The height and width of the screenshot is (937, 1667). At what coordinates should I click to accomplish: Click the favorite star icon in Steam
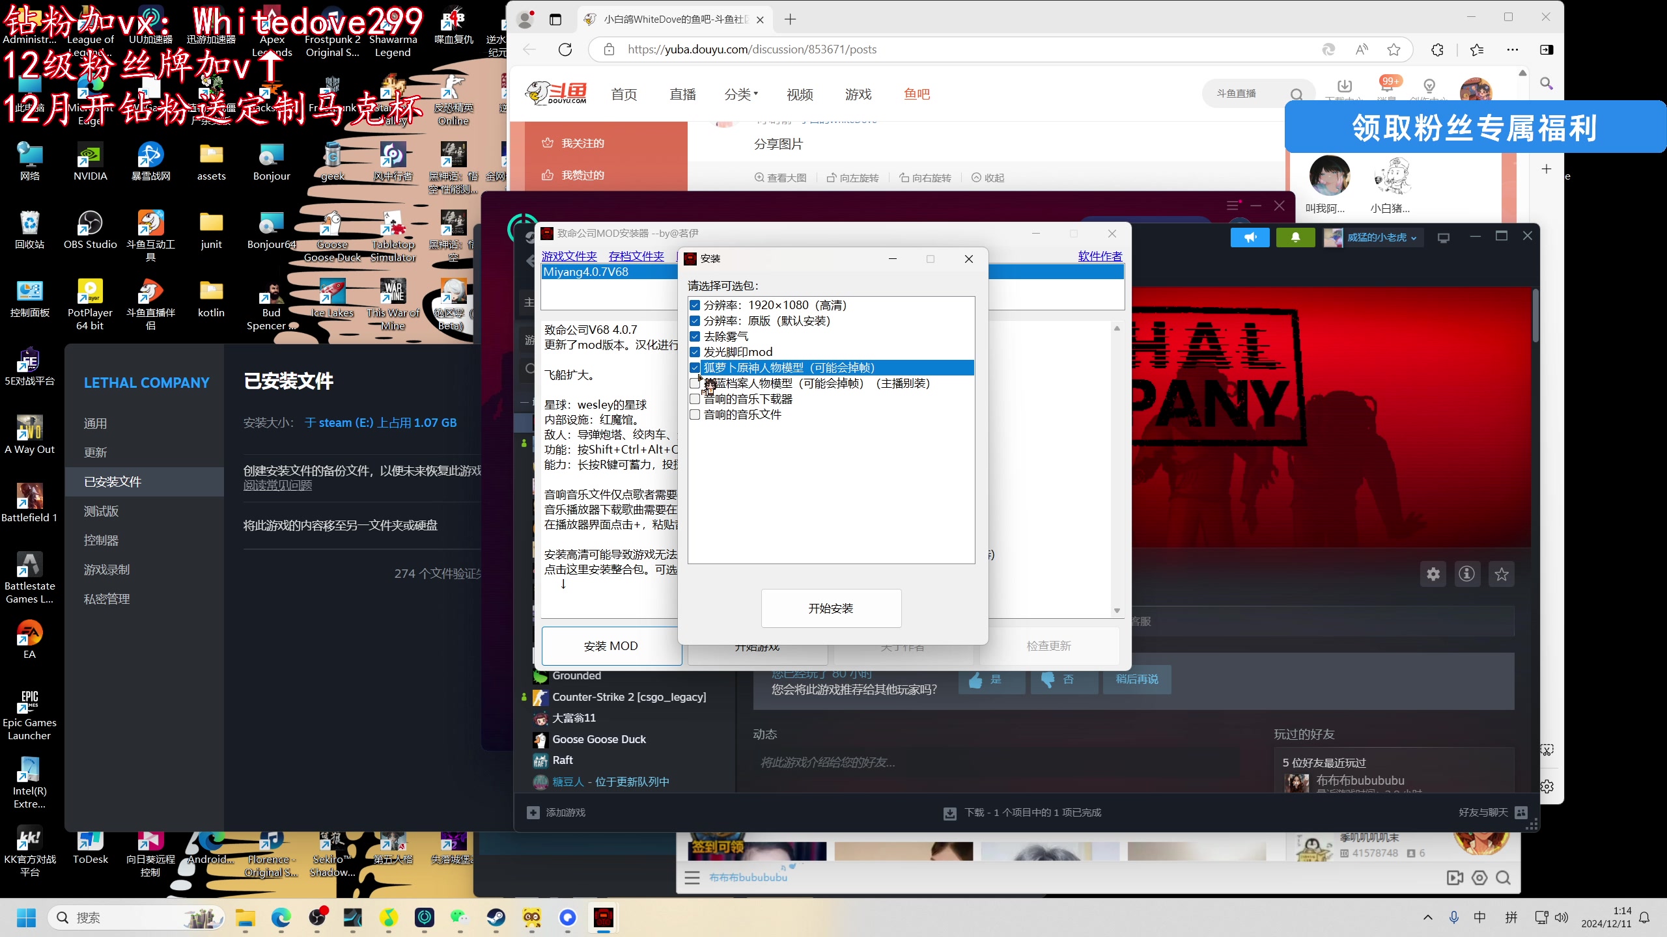tap(1502, 574)
